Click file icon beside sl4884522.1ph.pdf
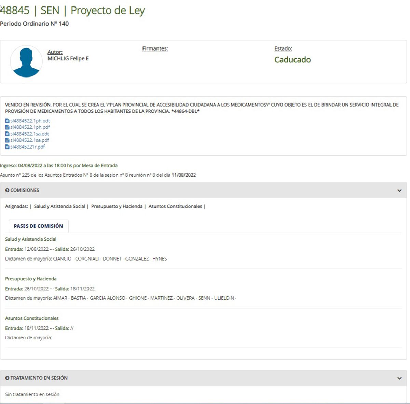 coord(7,127)
